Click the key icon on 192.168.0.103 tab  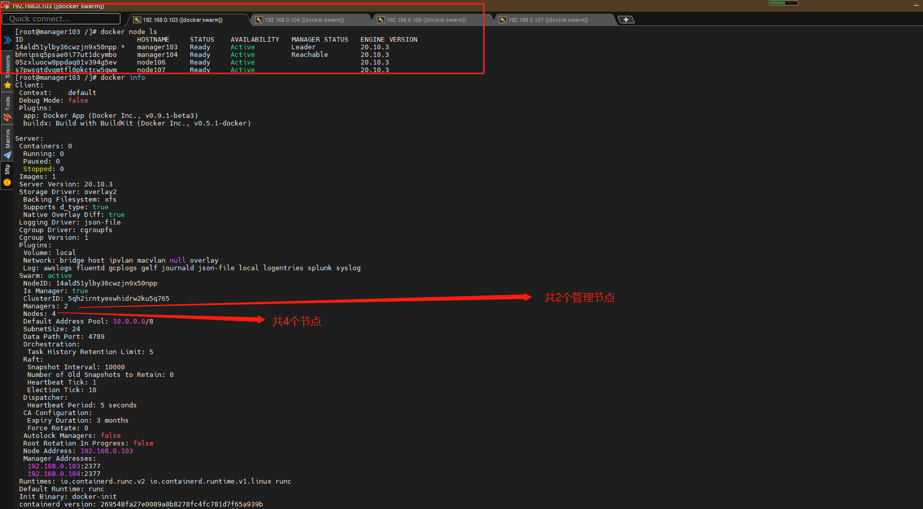click(137, 20)
